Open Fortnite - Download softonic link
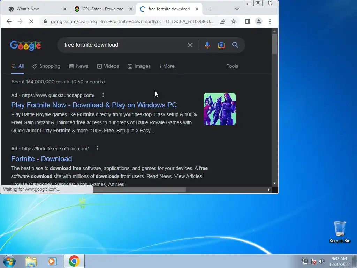The height and width of the screenshot is (268, 357). click(x=41, y=159)
